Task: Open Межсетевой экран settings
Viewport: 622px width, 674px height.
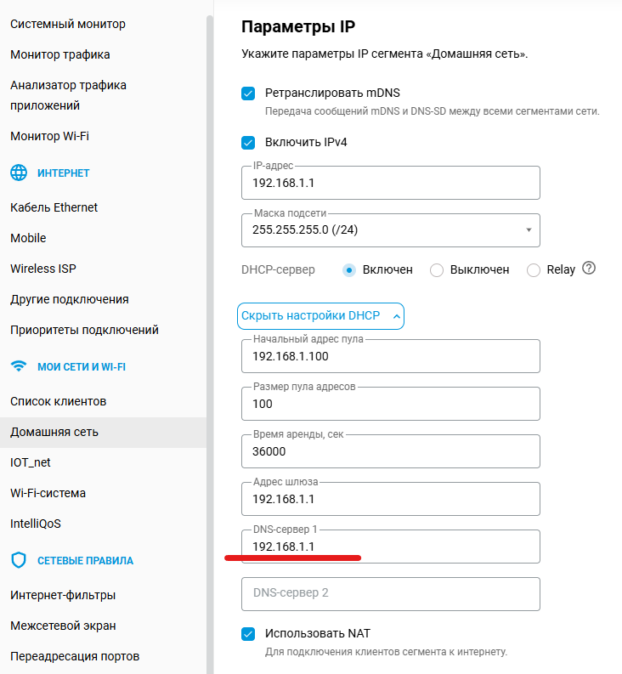Action: coord(63,626)
